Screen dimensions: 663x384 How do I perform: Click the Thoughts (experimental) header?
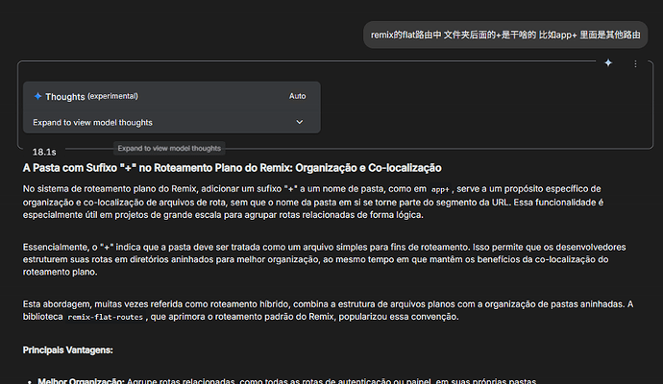[91, 96]
